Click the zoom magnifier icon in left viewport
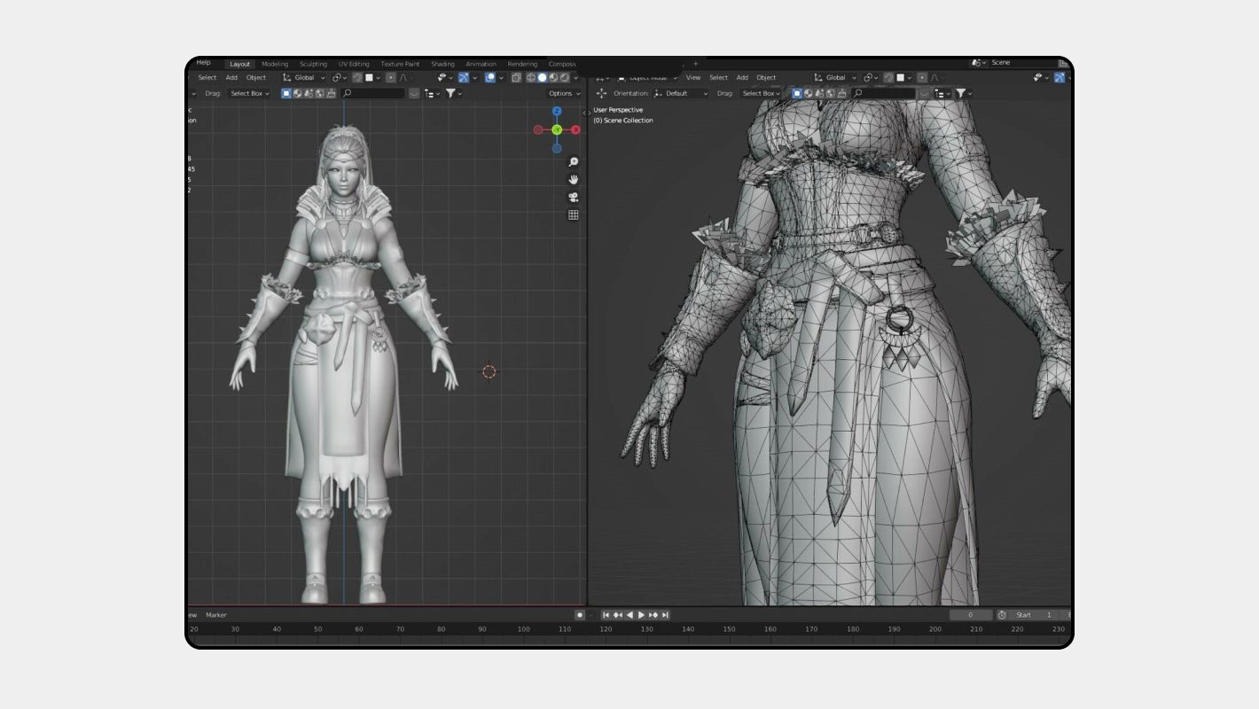1259x709 pixels. click(574, 162)
